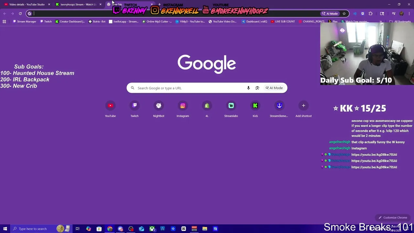Open the Creator Dashboard bookmark

coord(70,22)
